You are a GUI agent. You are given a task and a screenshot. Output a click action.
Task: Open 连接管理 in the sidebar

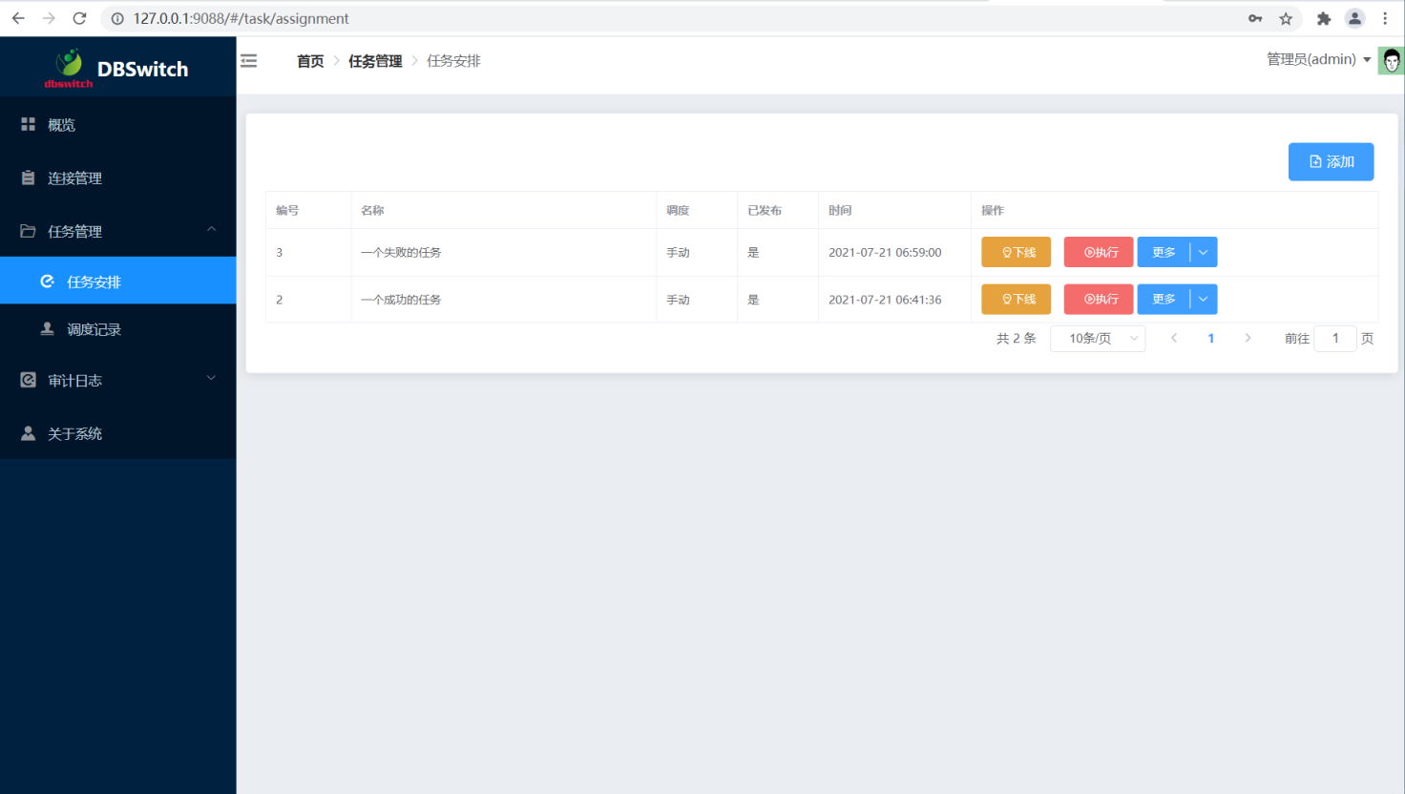tap(74, 178)
